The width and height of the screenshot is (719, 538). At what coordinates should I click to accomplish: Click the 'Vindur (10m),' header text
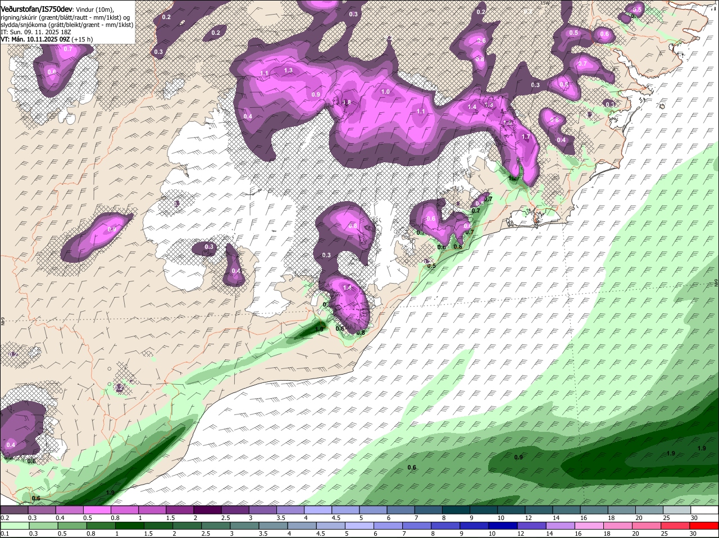click(x=95, y=10)
